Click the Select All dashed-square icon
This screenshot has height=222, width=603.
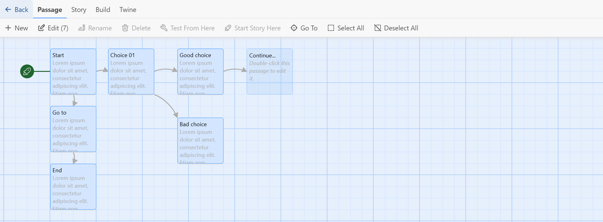[331, 28]
